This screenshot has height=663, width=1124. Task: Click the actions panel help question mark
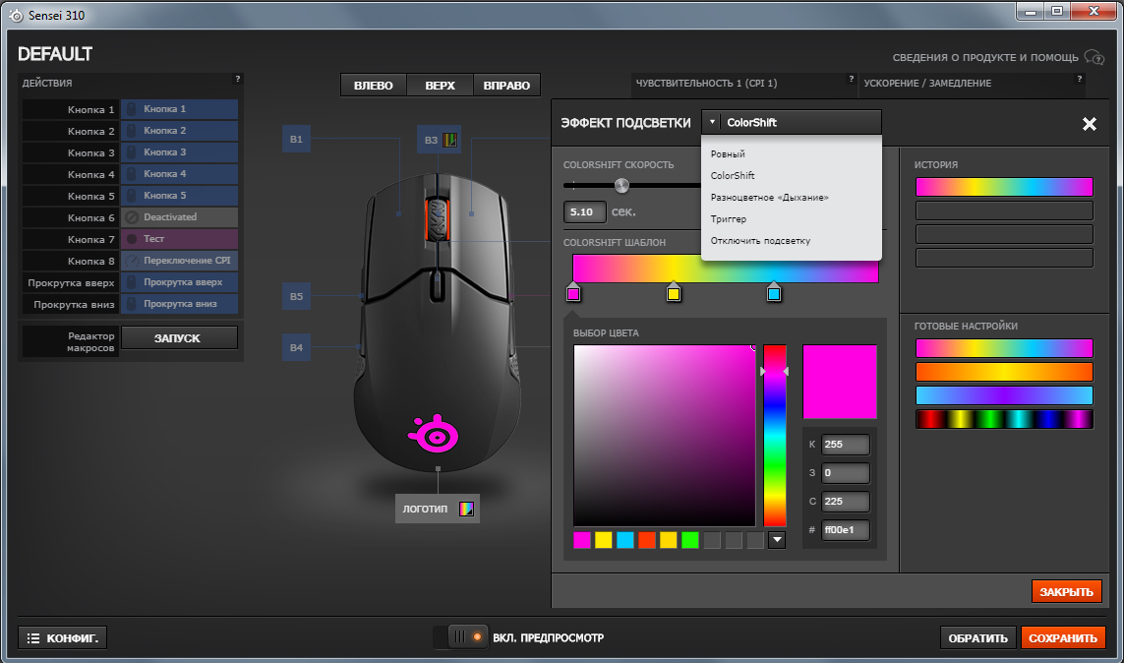coord(237,79)
